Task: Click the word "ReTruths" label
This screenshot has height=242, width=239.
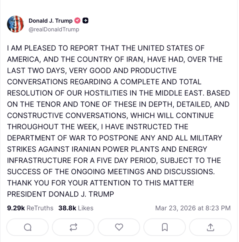Action: point(40,208)
